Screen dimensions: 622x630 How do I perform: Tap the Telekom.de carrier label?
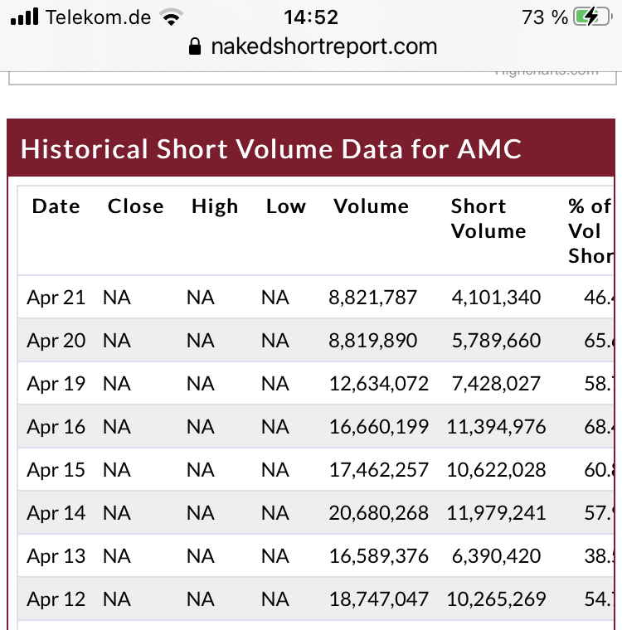[x=99, y=17]
